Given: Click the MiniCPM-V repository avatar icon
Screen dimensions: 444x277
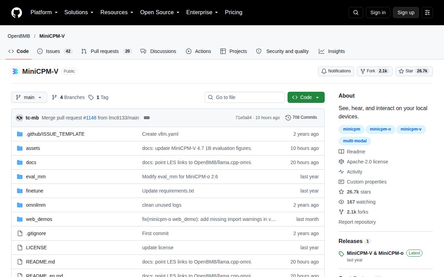Looking at the screenshot, I should point(15,71).
